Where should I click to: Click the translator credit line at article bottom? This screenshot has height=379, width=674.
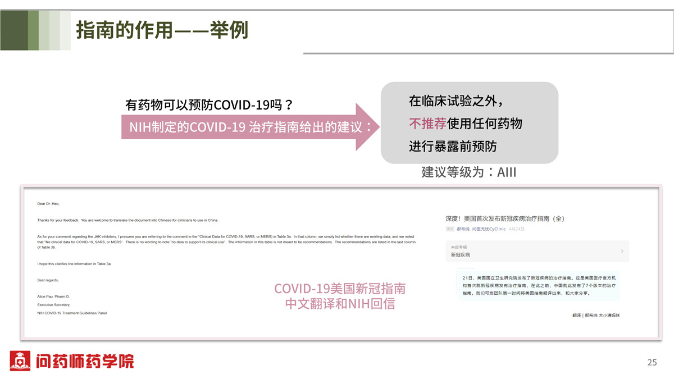point(596,316)
